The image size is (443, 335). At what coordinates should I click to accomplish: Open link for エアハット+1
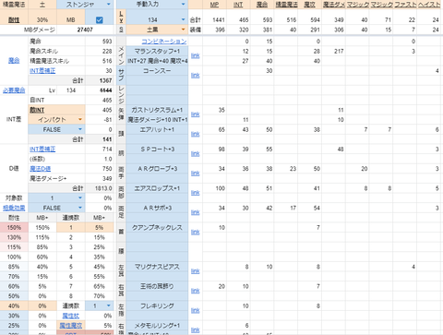click(196, 134)
